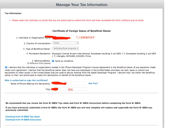Click the 'We recommend that you review' paragraph

pos(73,103)
